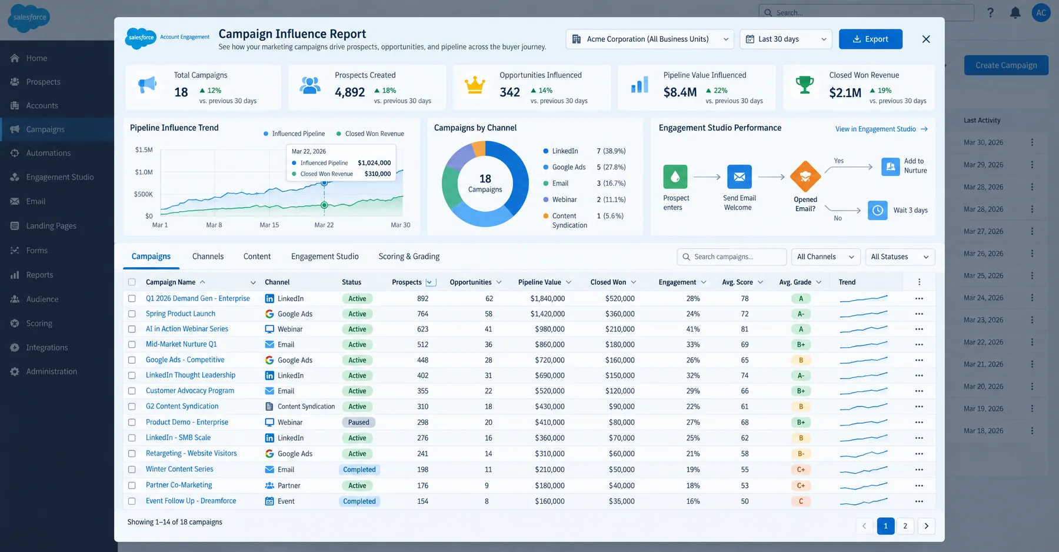Click the Export button
This screenshot has height=552, width=1059.
coord(871,39)
